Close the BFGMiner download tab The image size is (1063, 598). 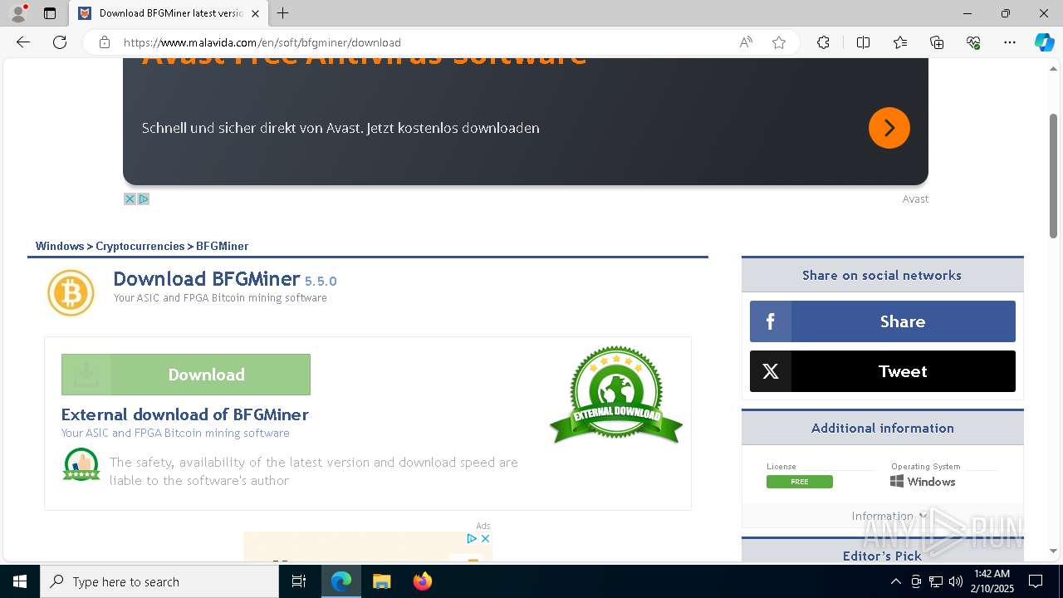click(255, 13)
